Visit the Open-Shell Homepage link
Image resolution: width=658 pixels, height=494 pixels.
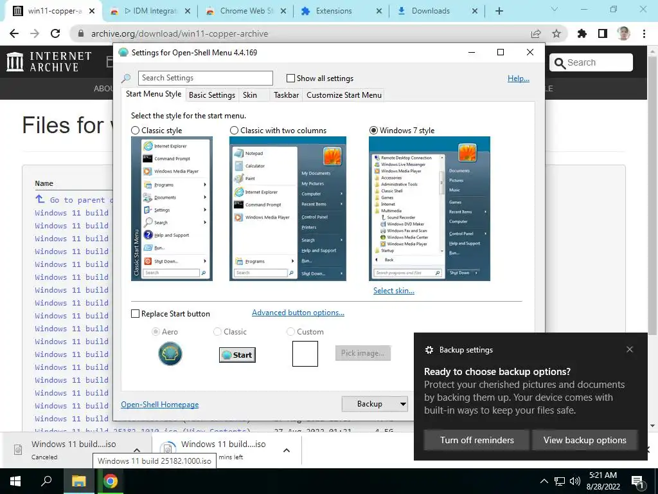160,405
